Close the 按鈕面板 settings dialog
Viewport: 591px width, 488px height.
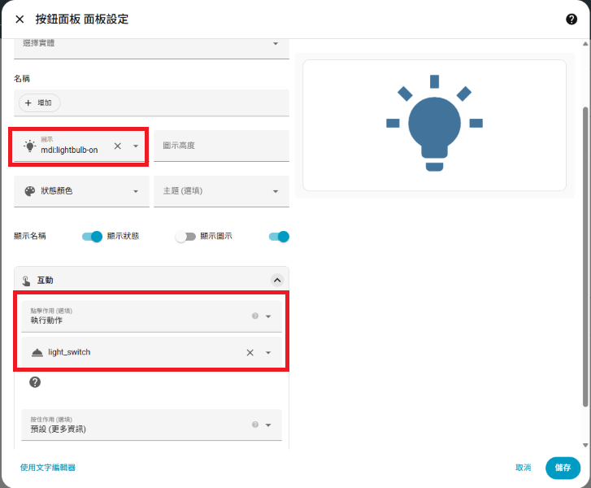coord(20,20)
